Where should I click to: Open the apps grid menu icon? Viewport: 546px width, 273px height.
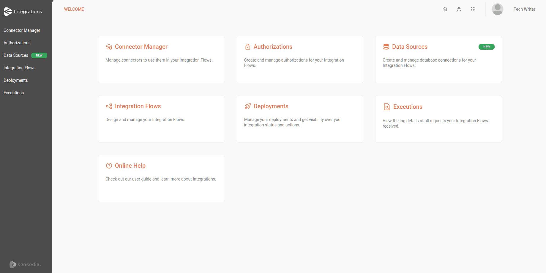pyautogui.click(x=473, y=9)
